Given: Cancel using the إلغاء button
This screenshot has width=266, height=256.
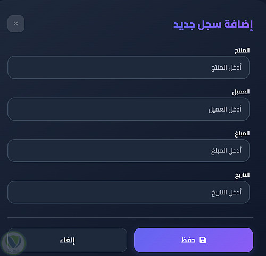Looking at the screenshot, I should pyautogui.click(x=67, y=240).
